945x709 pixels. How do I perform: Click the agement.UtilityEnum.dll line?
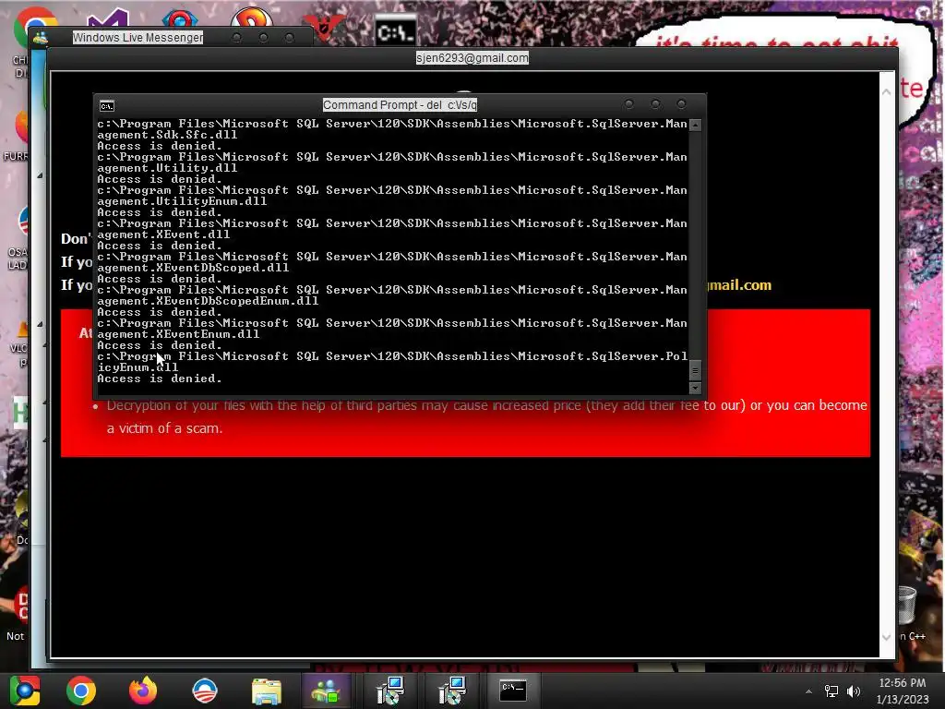coord(182,200)
